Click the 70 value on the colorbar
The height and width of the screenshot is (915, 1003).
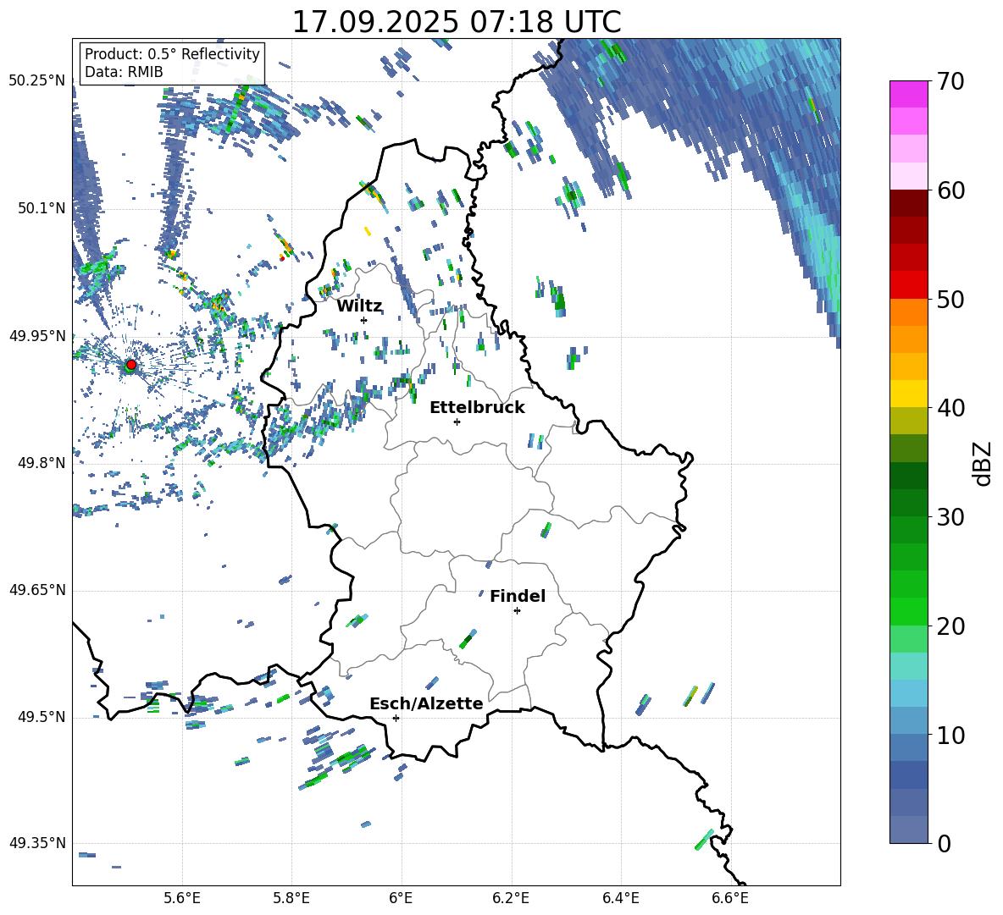click(950, 82)
